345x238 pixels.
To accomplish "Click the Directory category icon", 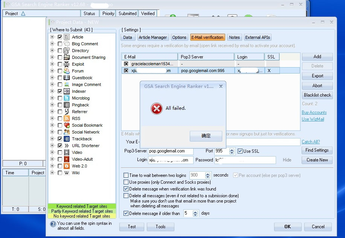I will tap(67, 51).
